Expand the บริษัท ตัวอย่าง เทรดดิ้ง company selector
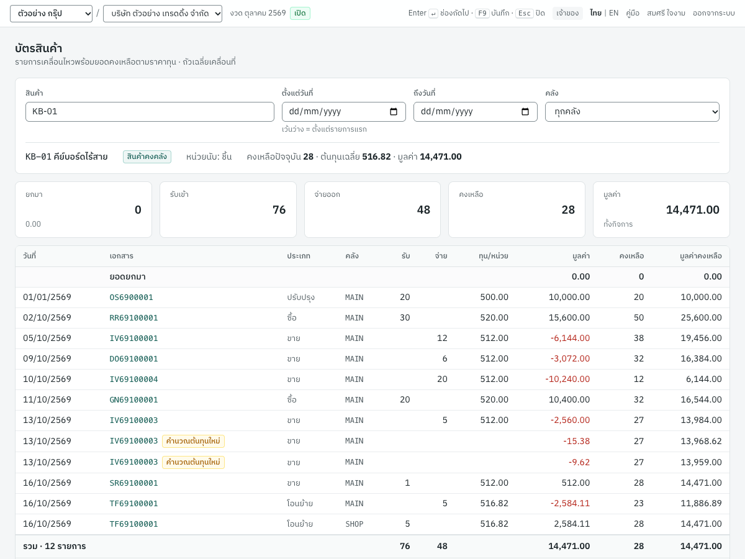745x559 pixels. (163, 14)
